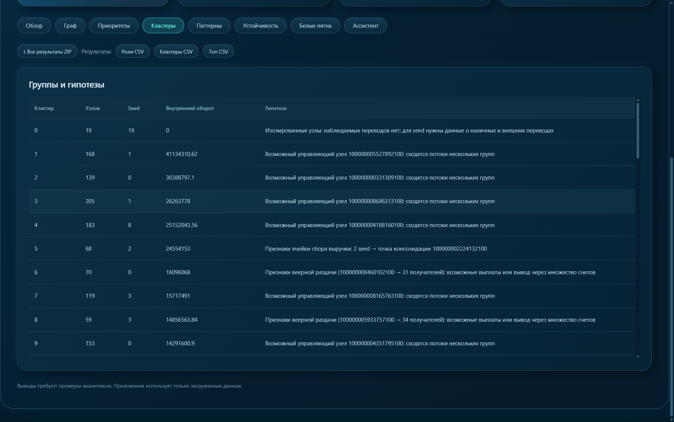Download the Топ CSV file
Viewport: 674px width, 422px height.
pyautogui.click(x=218, y=51)
